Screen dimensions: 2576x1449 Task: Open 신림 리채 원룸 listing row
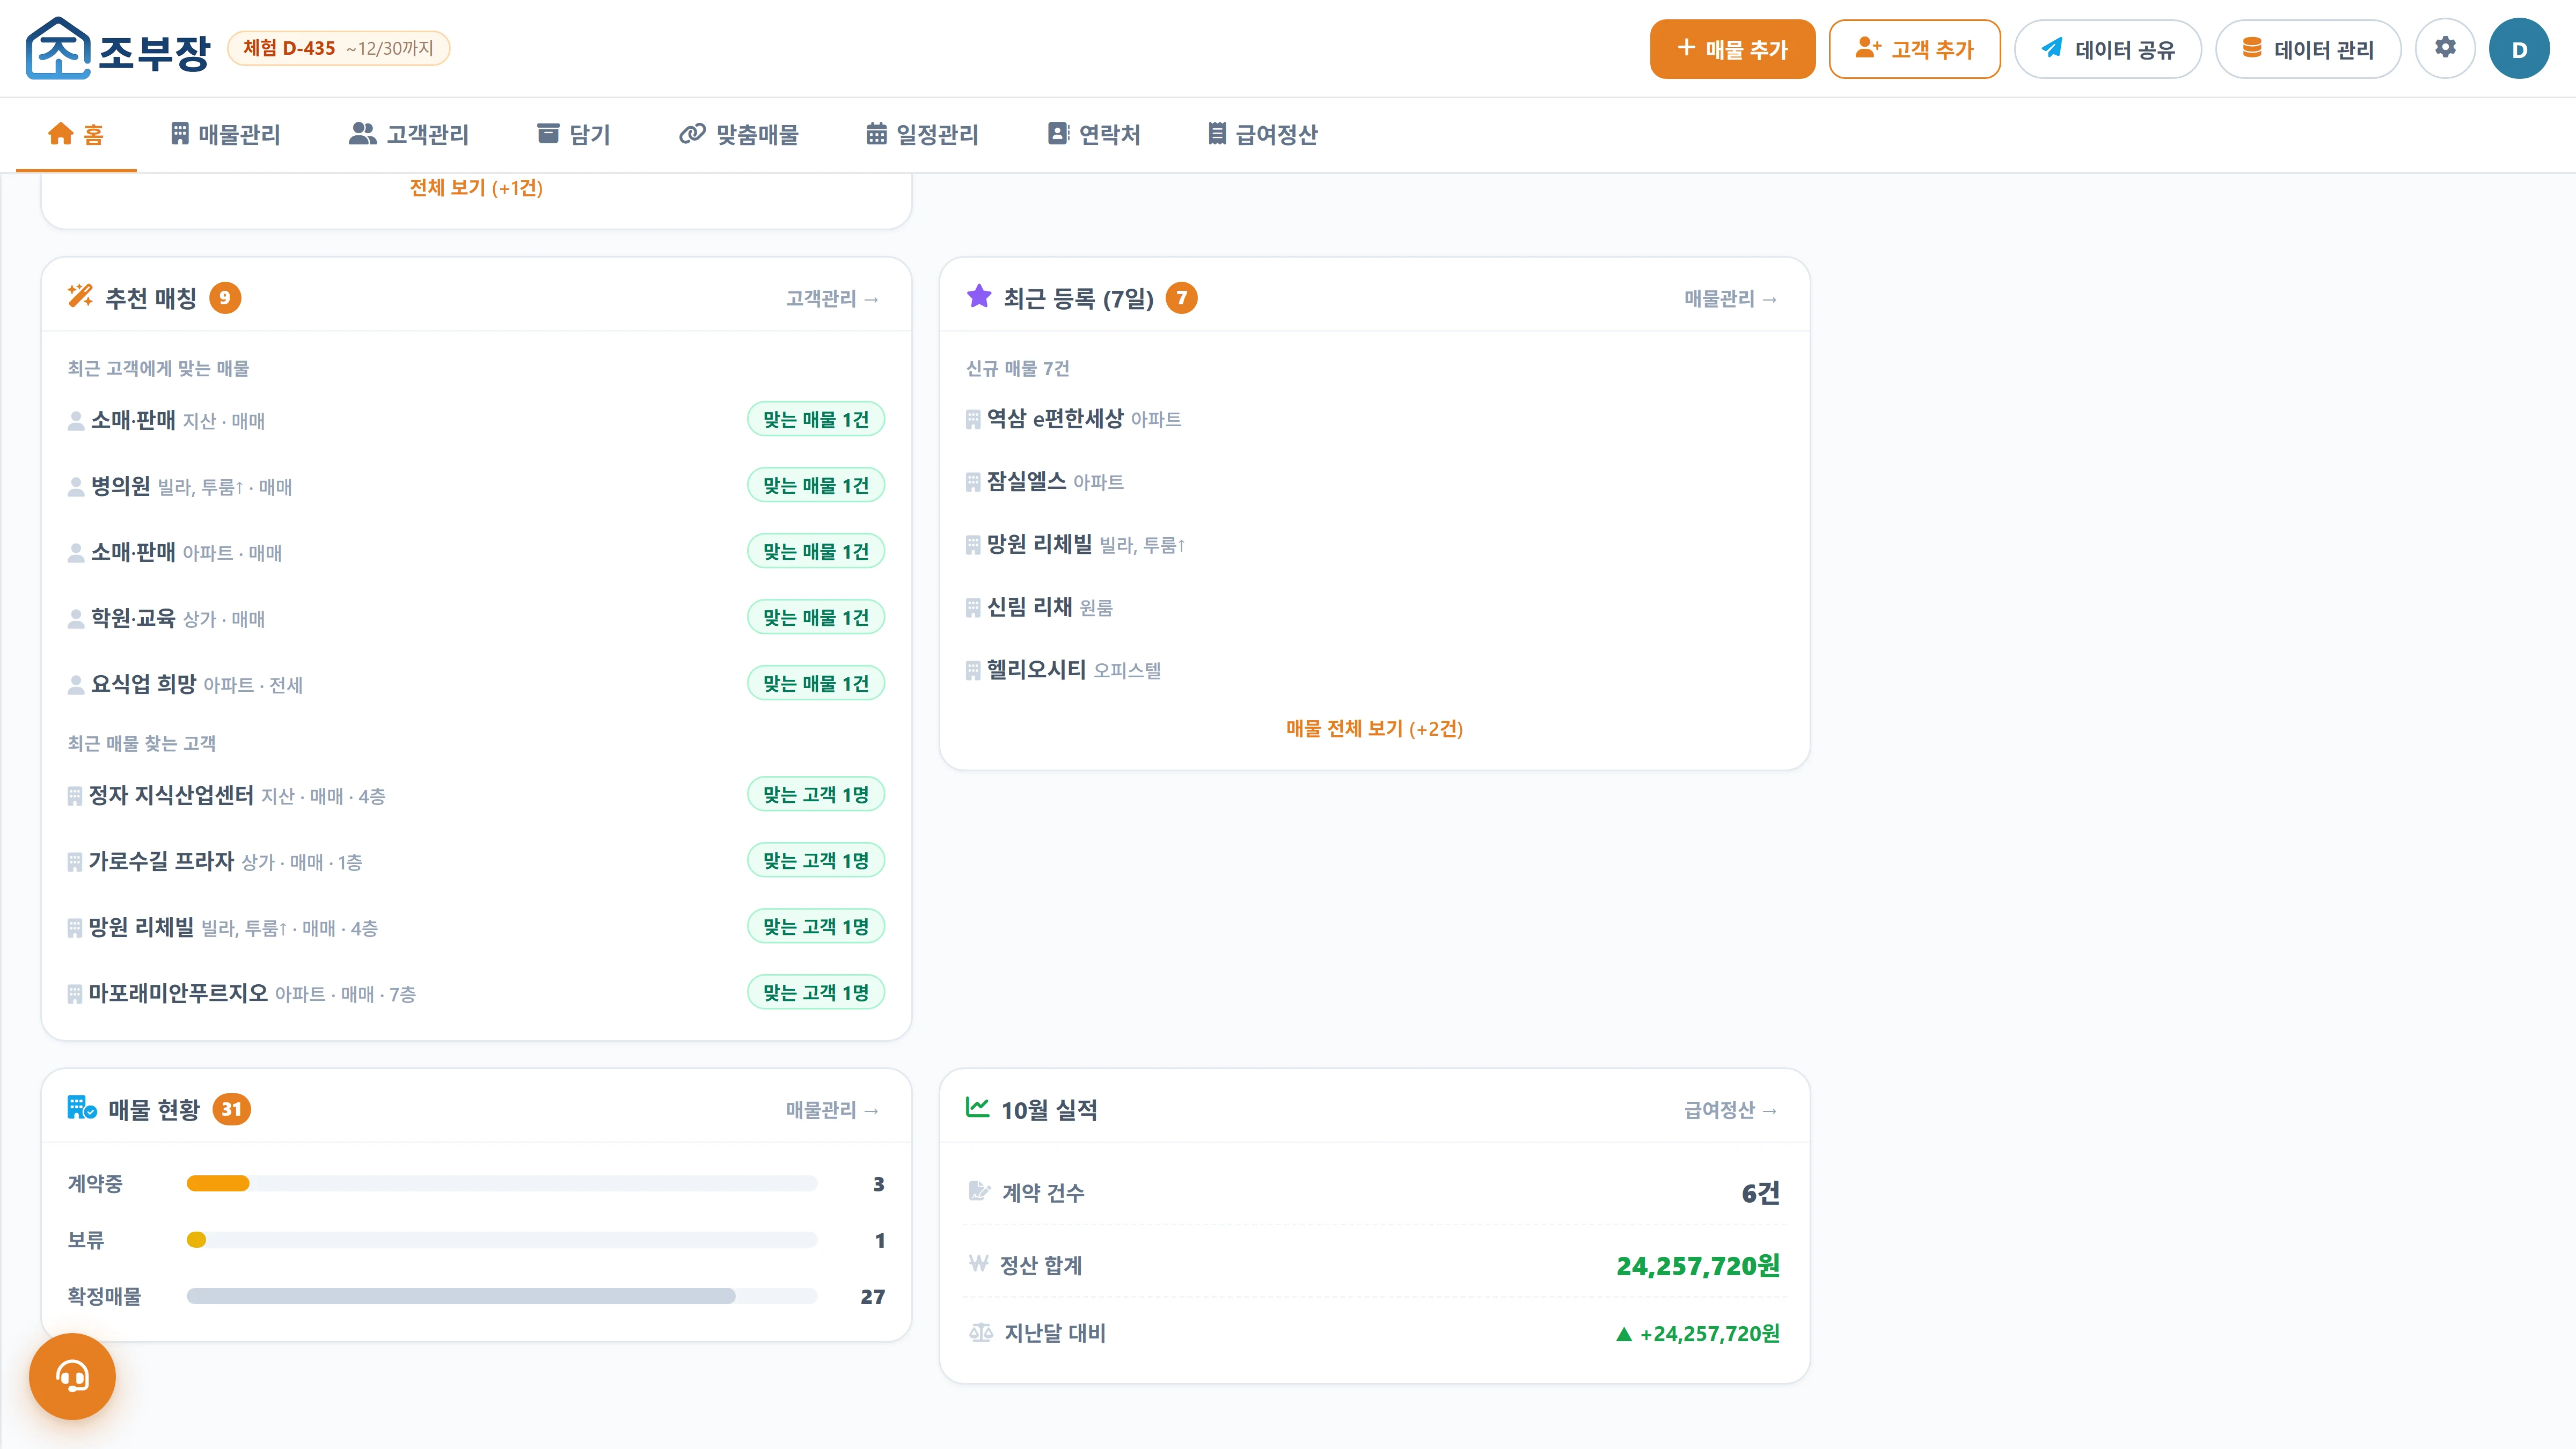point(1374,607)
